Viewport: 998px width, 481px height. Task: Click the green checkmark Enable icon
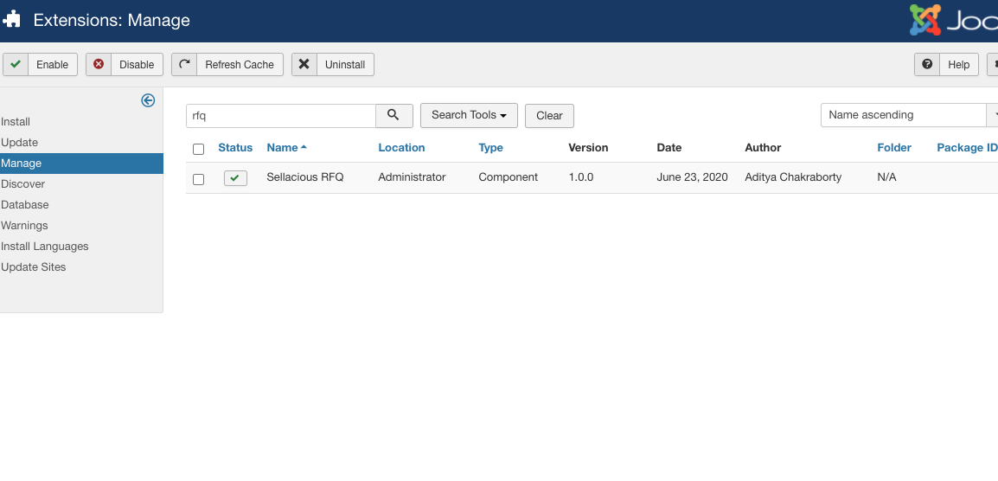[16, 64]
